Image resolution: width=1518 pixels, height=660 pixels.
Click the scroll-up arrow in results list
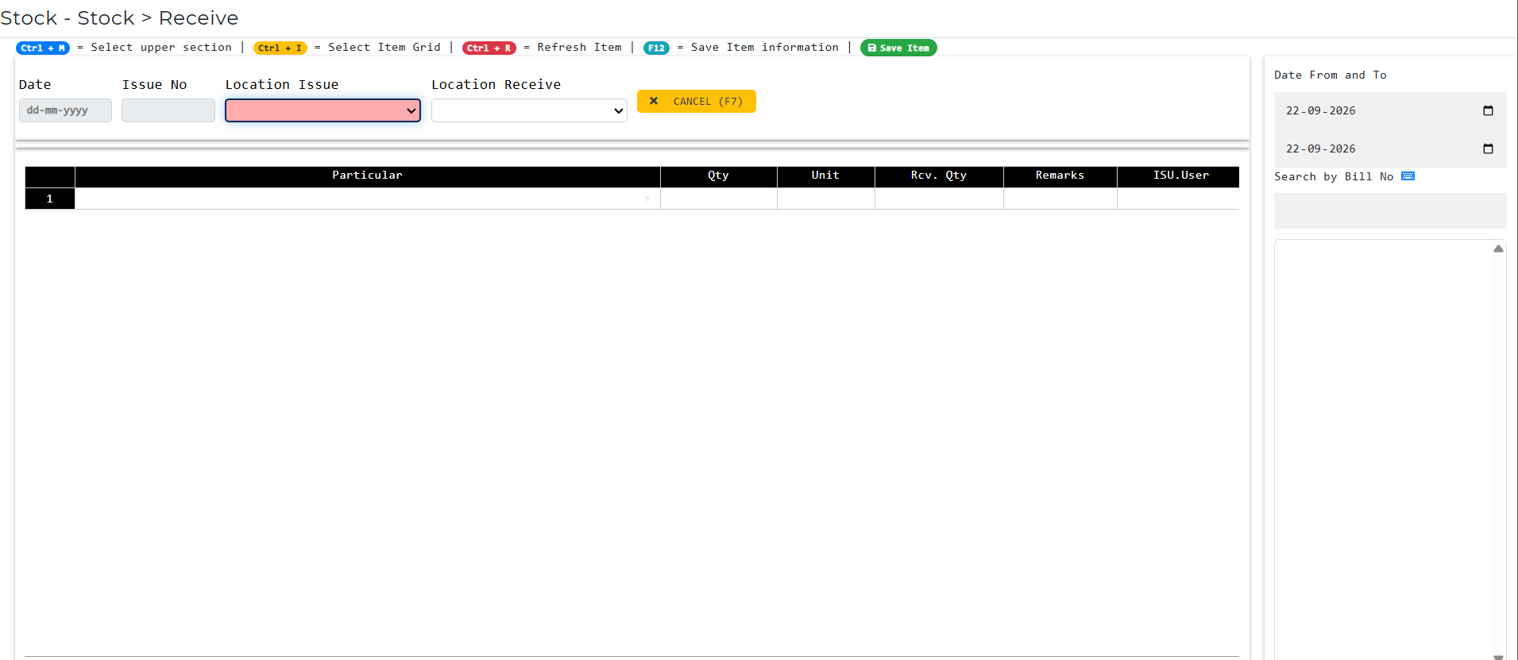[x=1498, y=249]
